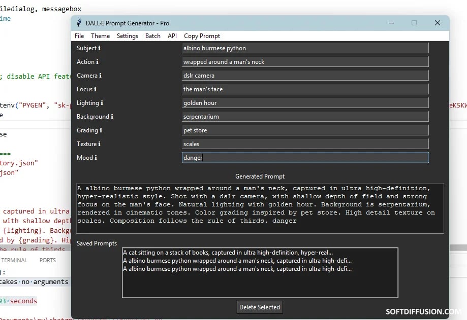
Task: Close the DALL·E Prompt Generator window
Action: tap(437, 23)
